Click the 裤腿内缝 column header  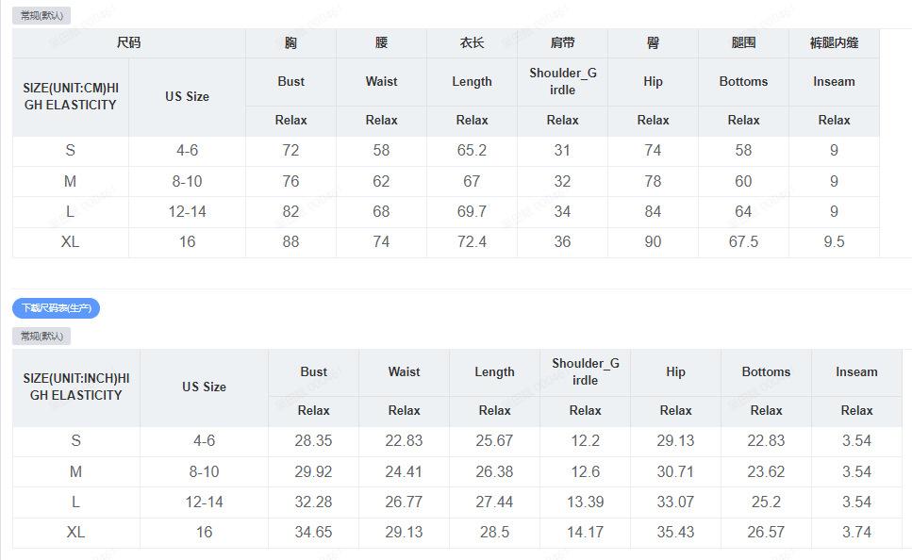[x=834, y=43]
